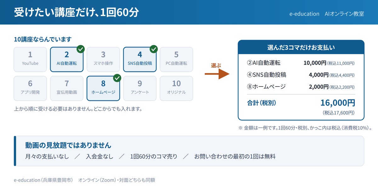Select course card 9 アンケート
Screen dimensions: 378x195
point(140,88)
